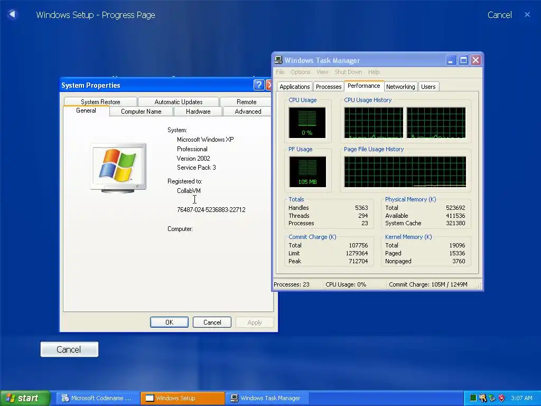Click the Page File Usage History graph
This screenshot has height=406, width=541.
pyautogui.click(x=405, y=172)
